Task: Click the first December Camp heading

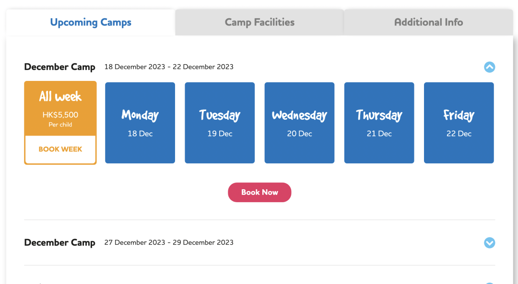Action: click(x=60, y=67)
